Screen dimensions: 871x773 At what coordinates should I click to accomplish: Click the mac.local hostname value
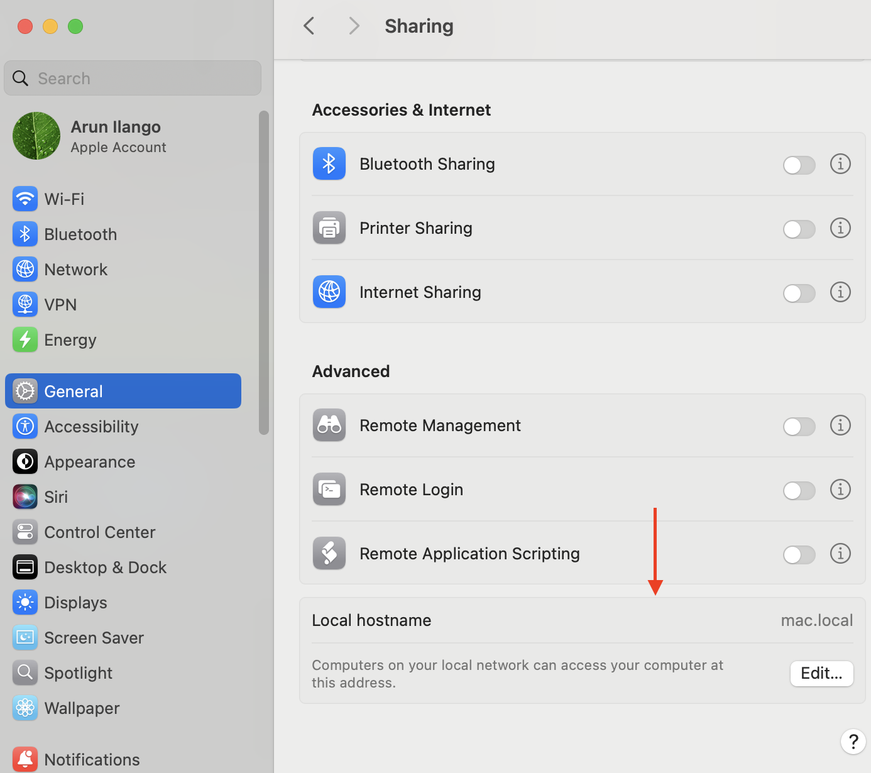(x=817, y=620)
